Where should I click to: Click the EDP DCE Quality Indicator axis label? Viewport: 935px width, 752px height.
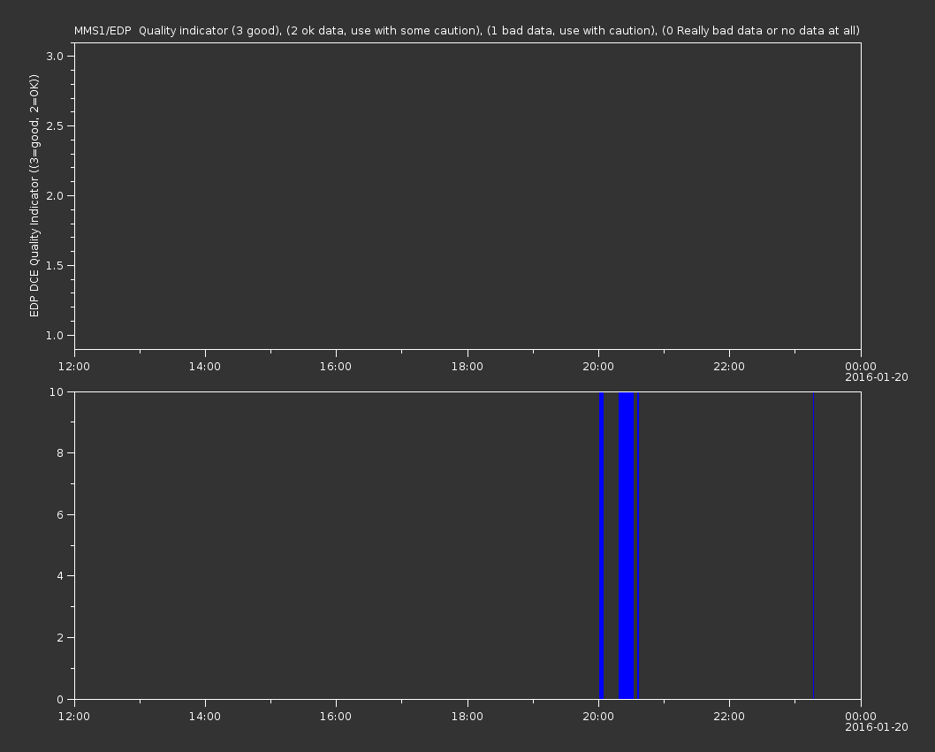pyautogui.click(x=34, y=196)
